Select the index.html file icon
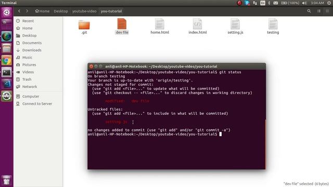Viewport: 333px width, 187px height. coord(197,24)
